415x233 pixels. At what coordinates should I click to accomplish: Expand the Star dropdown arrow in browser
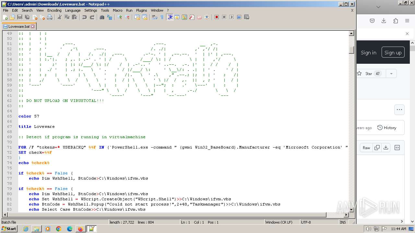click(391, 74)
